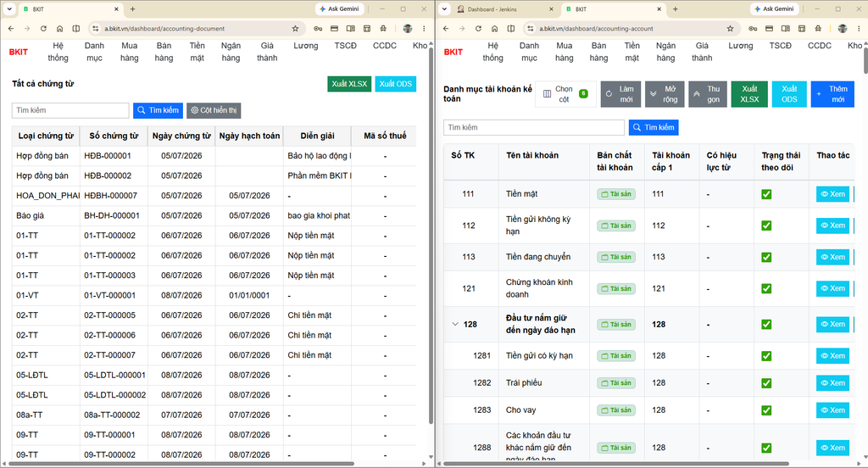The image size is (868, 468).
Task: Reload page in left browser window
Action: 43,29
